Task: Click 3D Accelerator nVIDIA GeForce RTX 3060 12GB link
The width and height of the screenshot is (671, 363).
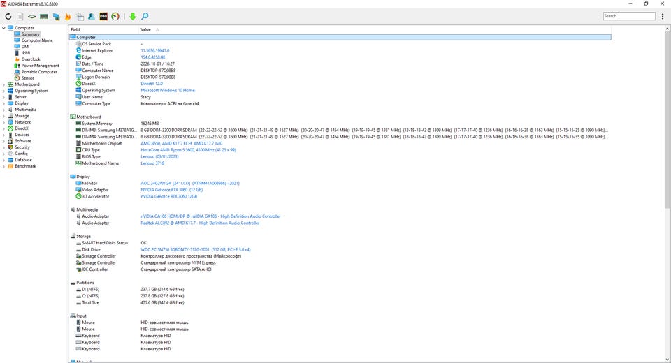Action: 169,196
